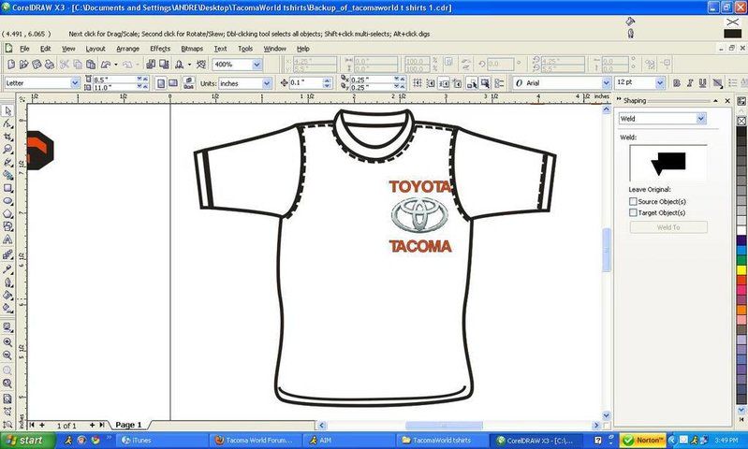Image resolution: width=748 pixels, height=449 pixels.
Task: Click the Weld To button
Action: click(x=668, y=227)
